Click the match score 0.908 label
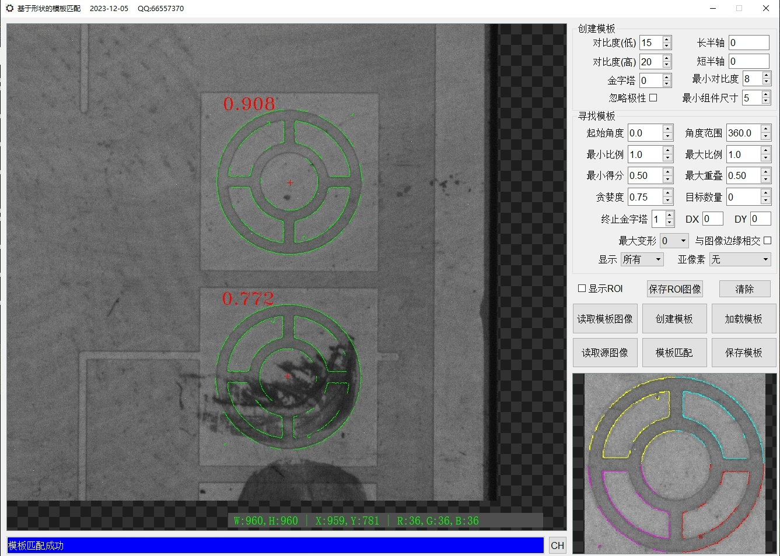 pos(249,104)
